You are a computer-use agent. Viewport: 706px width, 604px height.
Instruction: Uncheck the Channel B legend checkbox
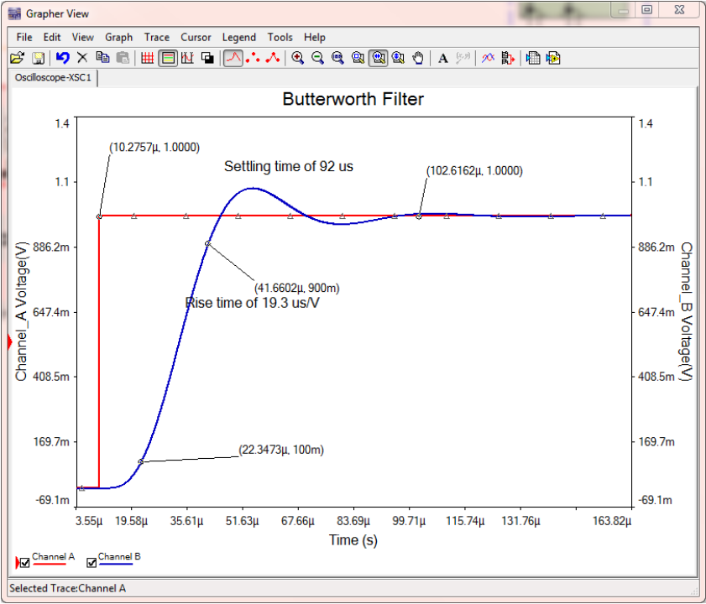(x=92, y=563)
